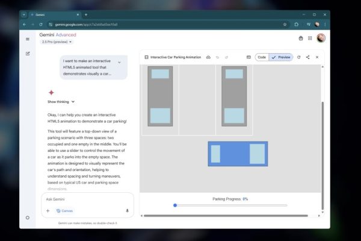Image resolution: width=361 pixels, height=241 pixels.
Task: Click 'Gemini can make mistakes' disclaimer text
Action: click(87, 223)
